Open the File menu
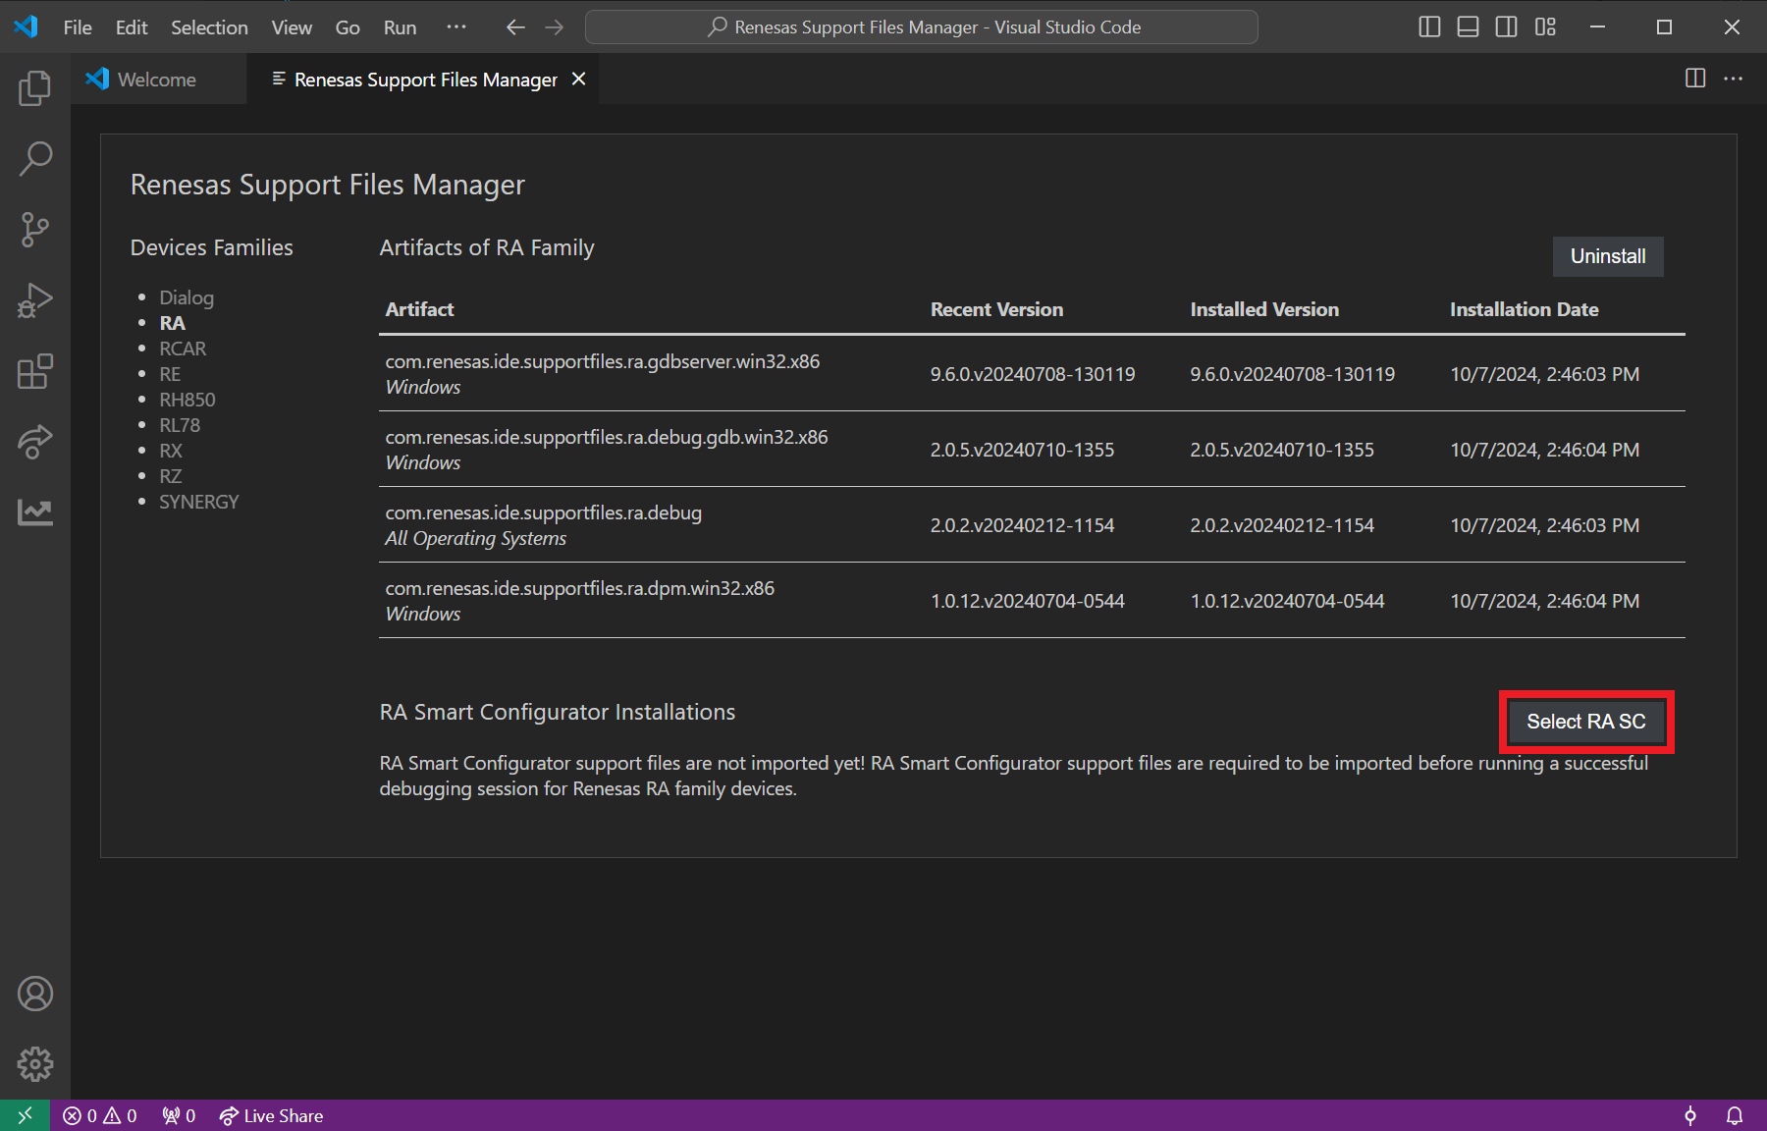This screenshot has width=1767, height=1131. (78, 27)
